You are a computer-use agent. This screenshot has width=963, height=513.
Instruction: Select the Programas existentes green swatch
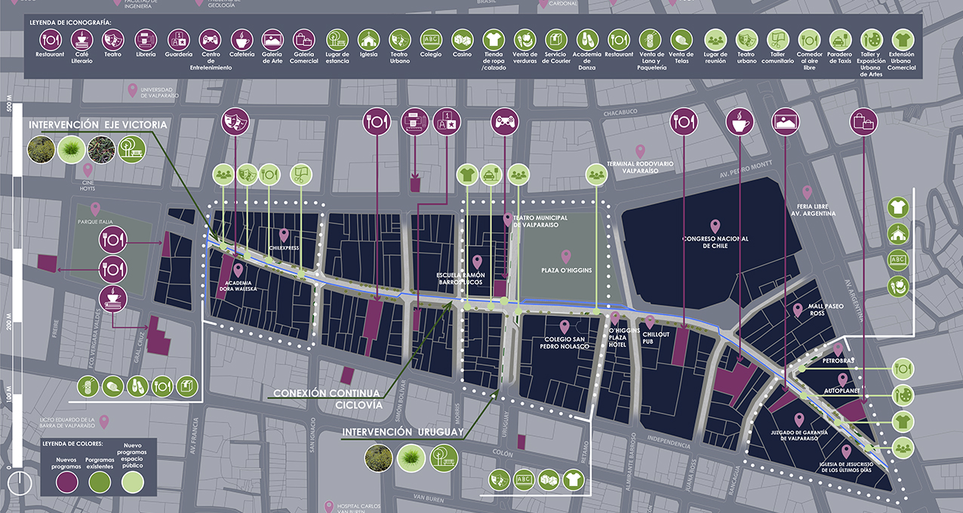pyautogui.click(x=100, y=479)
